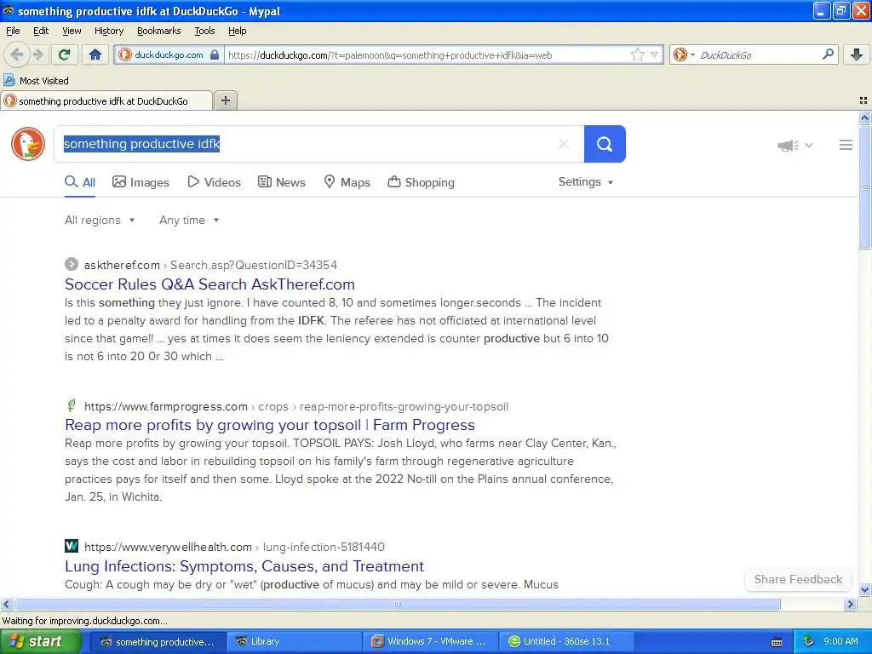Open Soccer Rules Q&A Search AskTheref.com link
Image resolution: width=872 pixels, height=654 pixels.
point(209,284)
